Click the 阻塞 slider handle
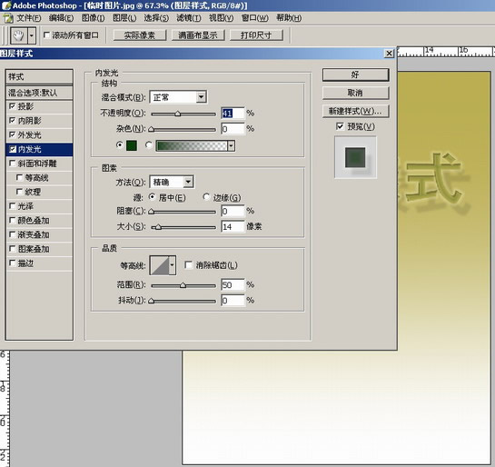The width and height of the screenshot is (495, 467). click(152, 211)
